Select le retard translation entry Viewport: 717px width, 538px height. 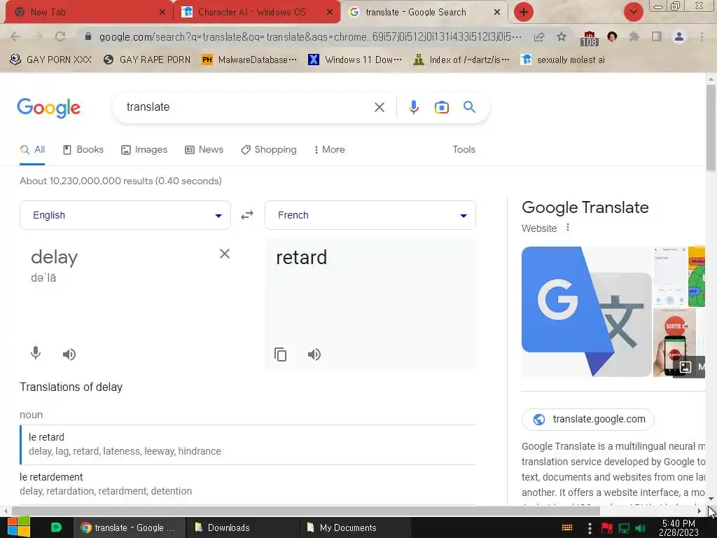[x=248, y=444]
